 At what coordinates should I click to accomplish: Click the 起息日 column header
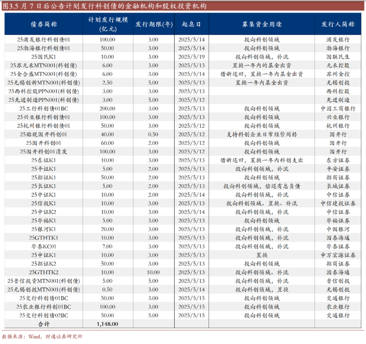[x=191, y=24]
